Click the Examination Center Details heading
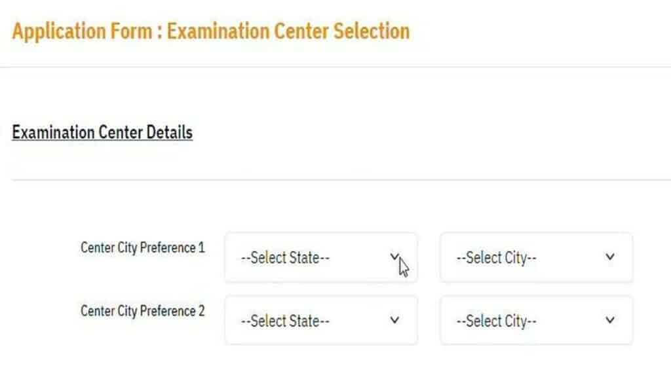The image size is (671, 377). [102, 132]
